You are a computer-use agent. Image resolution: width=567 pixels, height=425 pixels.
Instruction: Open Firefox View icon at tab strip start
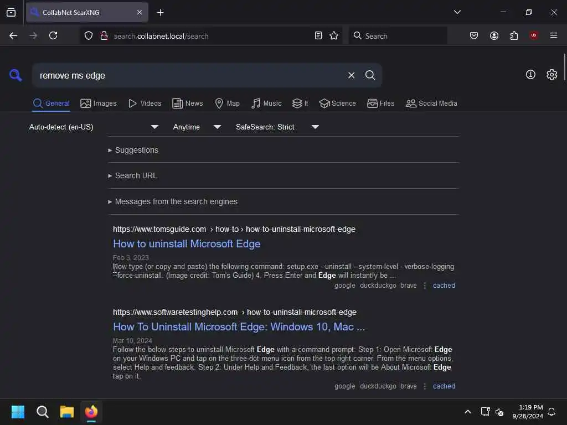[x=11, y=13]
